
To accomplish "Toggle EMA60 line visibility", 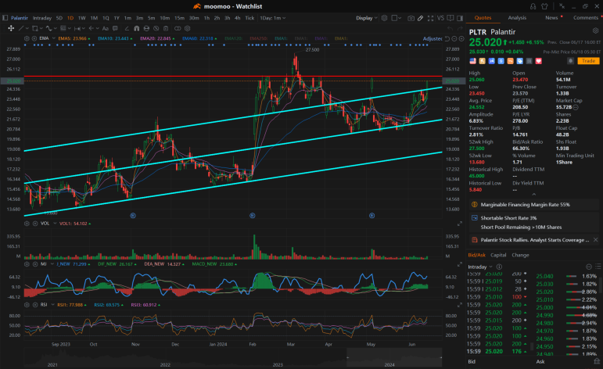I will [199, 38].
